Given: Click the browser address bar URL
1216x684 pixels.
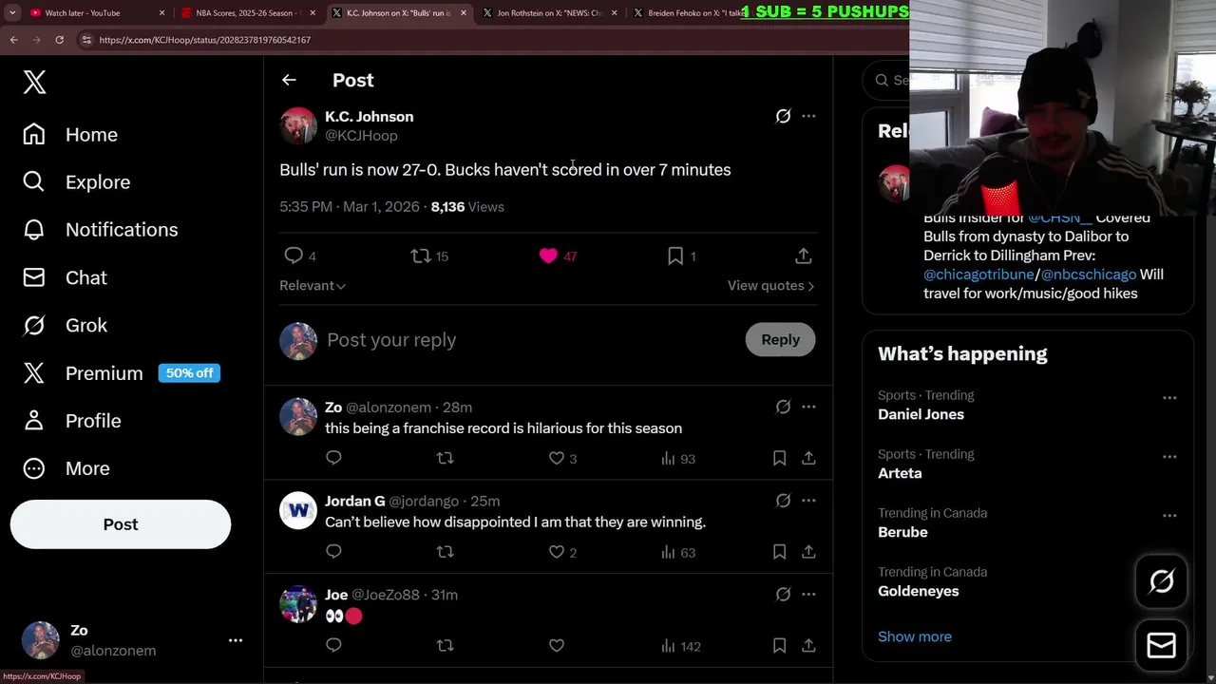Looking at the screenshot, I should (204, 40).
